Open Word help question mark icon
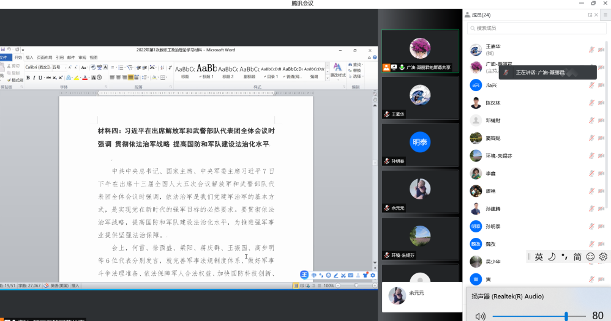The image size is (611, 321). click(x=375, y=57)
